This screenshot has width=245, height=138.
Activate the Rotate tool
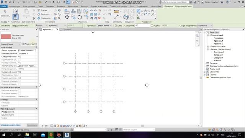click(x=80, y=17)
